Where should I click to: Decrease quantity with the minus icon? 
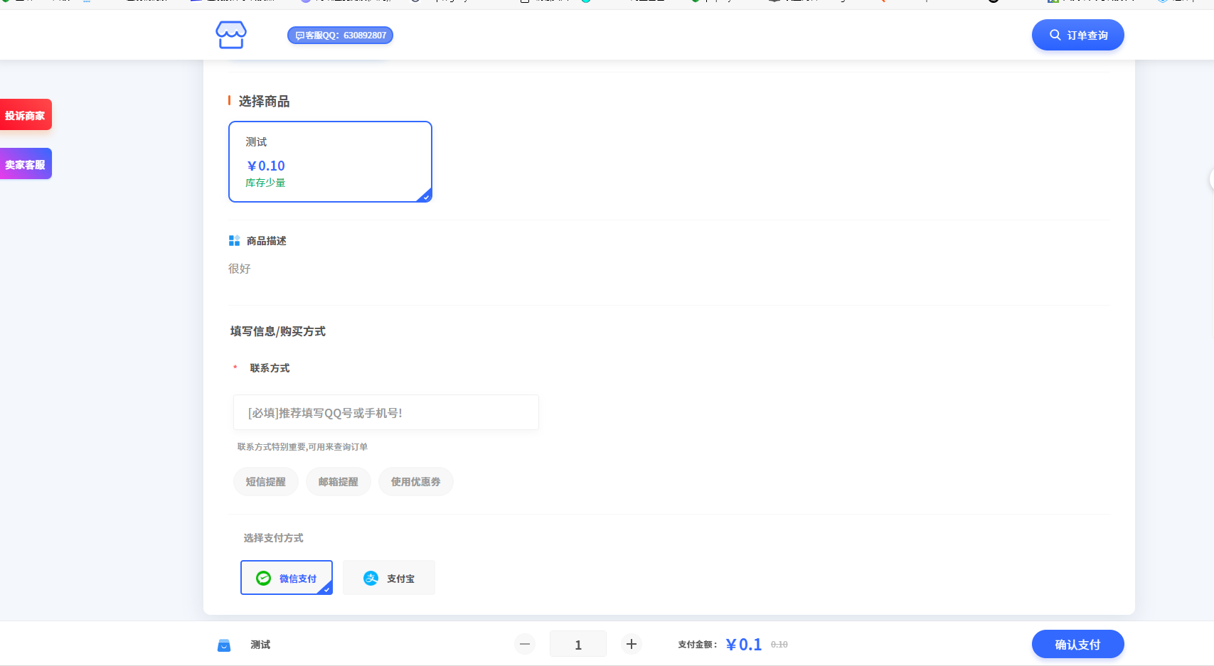[x=525, y=644]
